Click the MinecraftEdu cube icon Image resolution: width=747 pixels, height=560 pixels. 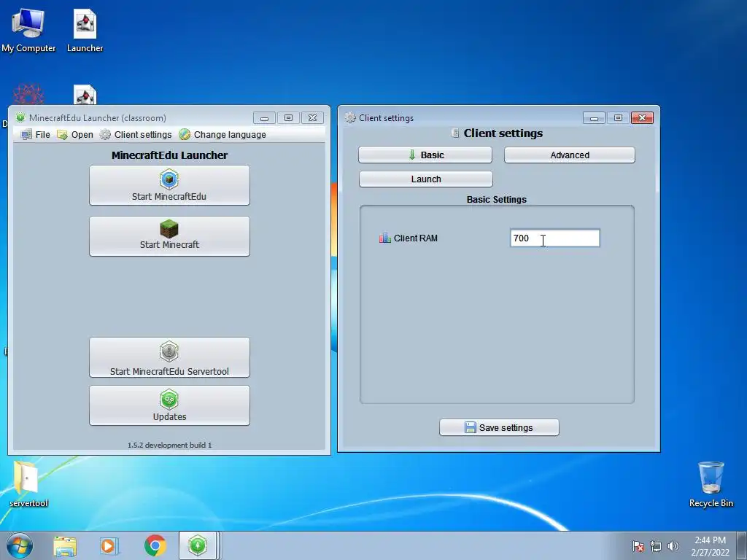(169, 179)
